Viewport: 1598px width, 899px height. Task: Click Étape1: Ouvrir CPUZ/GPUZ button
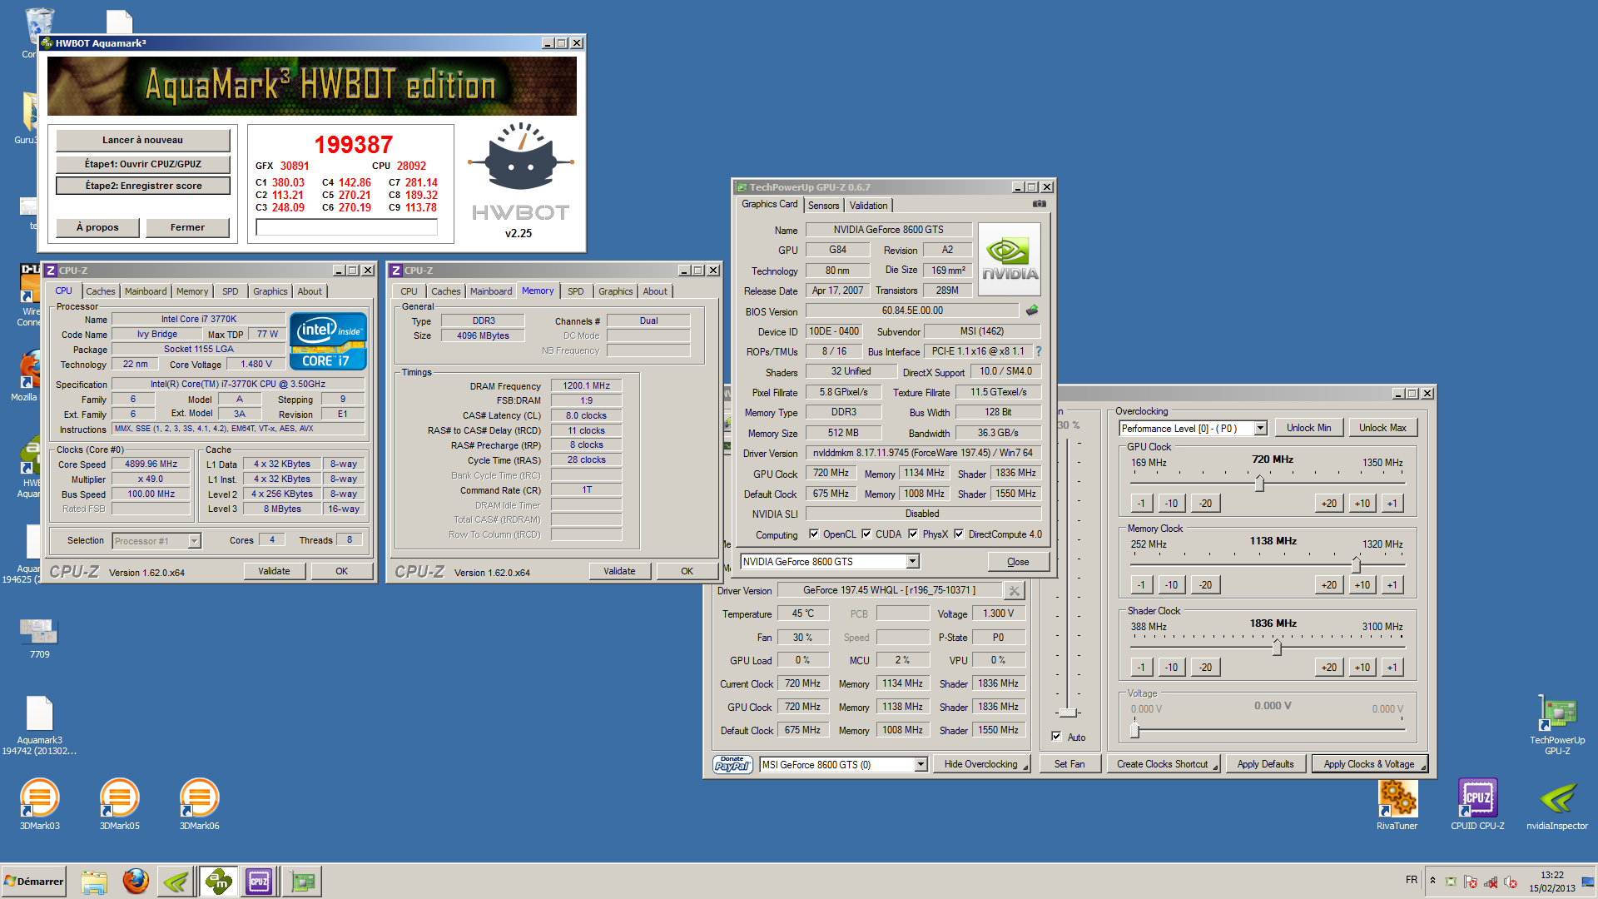tap(142, 164)
